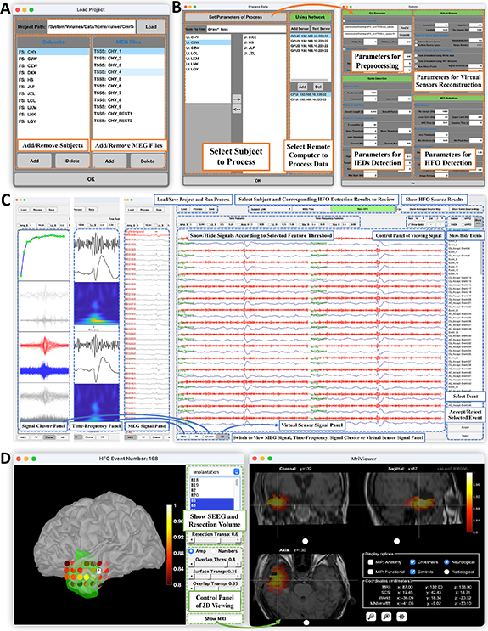488x631 pixels.
Task: Select UI: DXK in Process Data selected list
Action: 265,37
